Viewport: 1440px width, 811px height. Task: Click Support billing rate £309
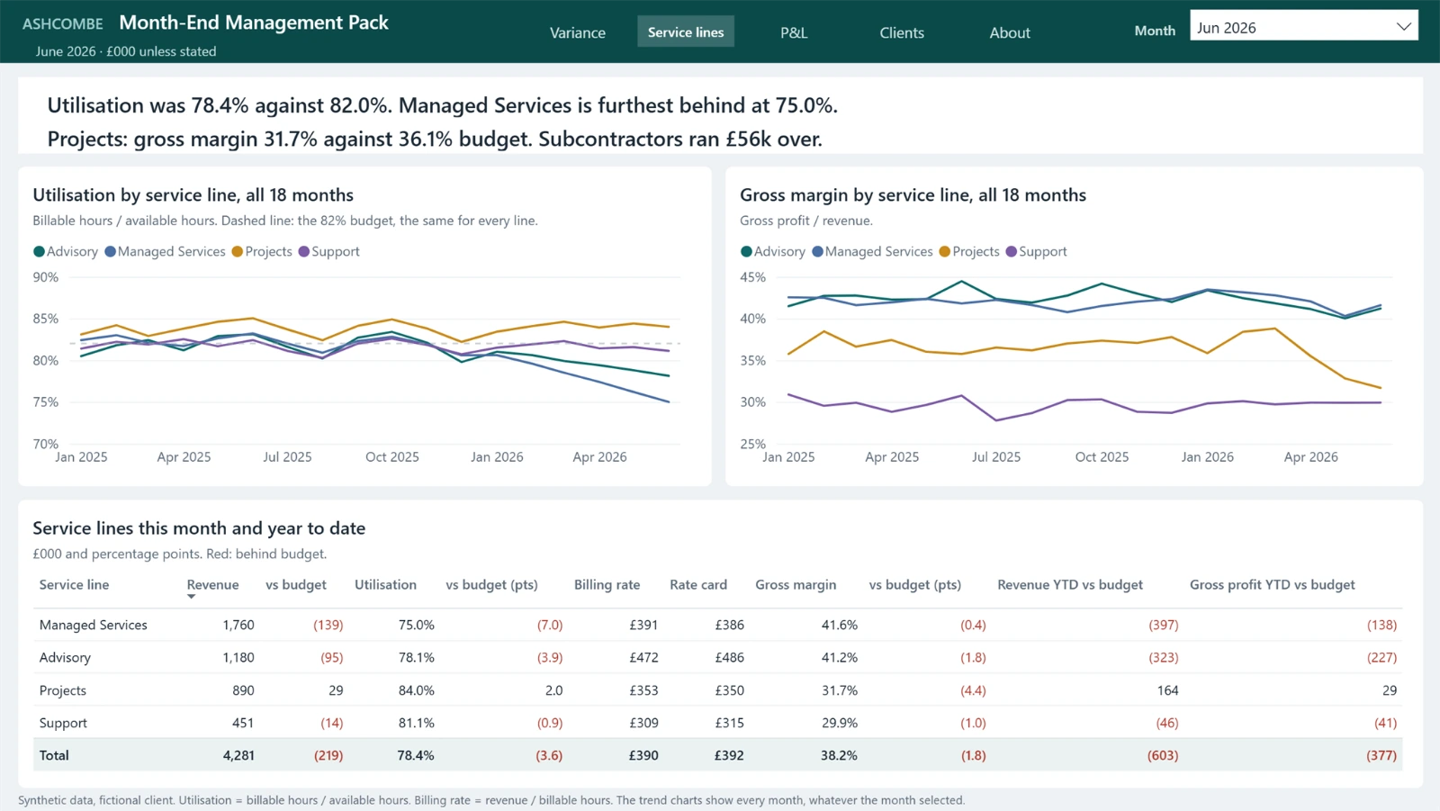(643, 723)
